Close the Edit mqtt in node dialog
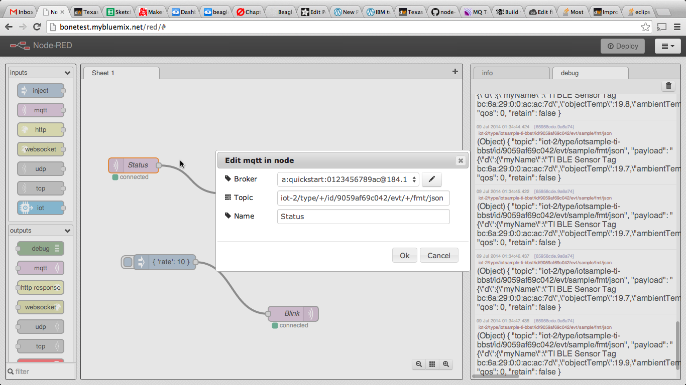Screen dimensions: 686x385 [x=460, y=160]
